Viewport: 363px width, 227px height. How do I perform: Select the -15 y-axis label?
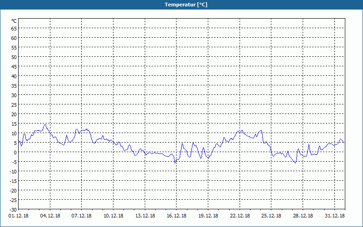pyautogui.click(x=13, y=181)
